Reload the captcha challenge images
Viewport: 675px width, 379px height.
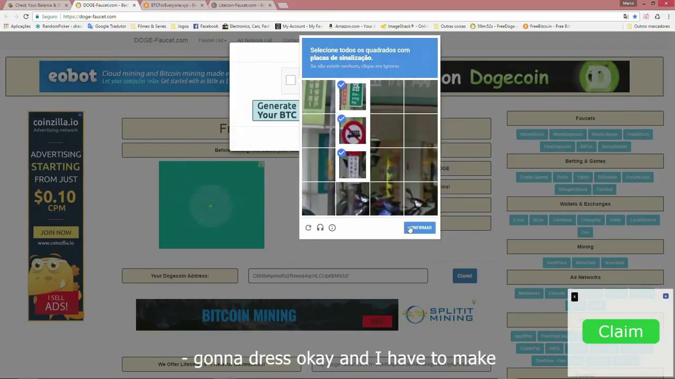[x=308, y=228]
